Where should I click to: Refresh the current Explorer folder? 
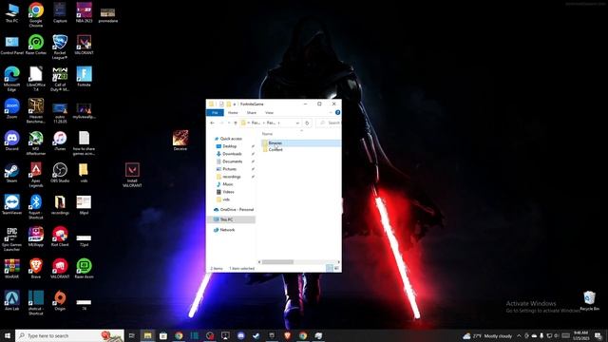[307, 123]
